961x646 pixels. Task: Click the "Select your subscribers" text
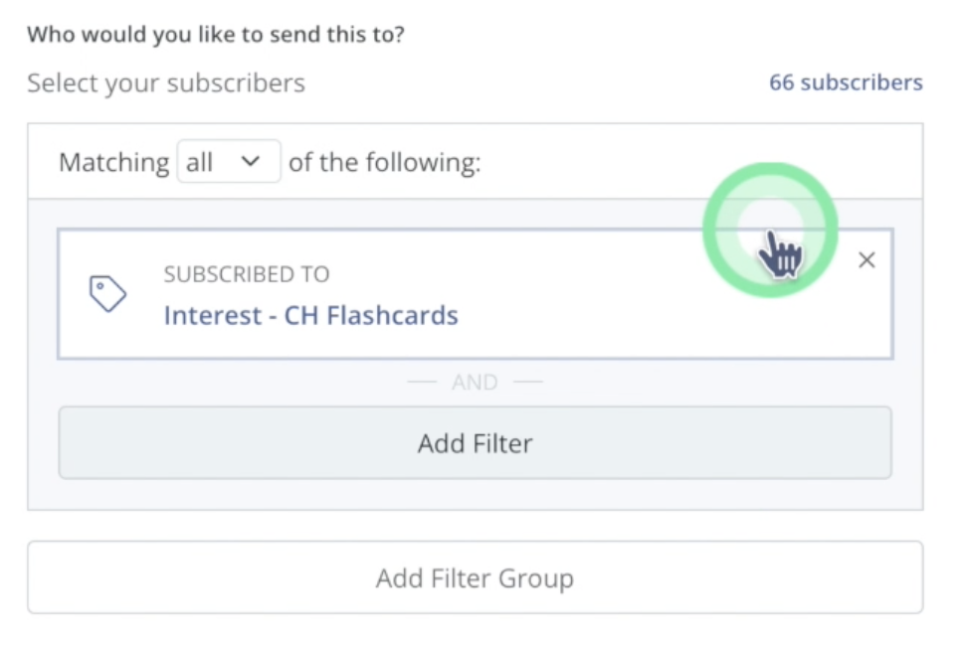(x=166, y=82)
